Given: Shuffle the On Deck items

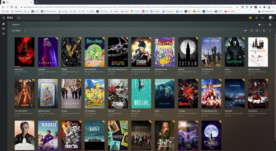Looking at the screenshot, I should click(x=251, y=31).
